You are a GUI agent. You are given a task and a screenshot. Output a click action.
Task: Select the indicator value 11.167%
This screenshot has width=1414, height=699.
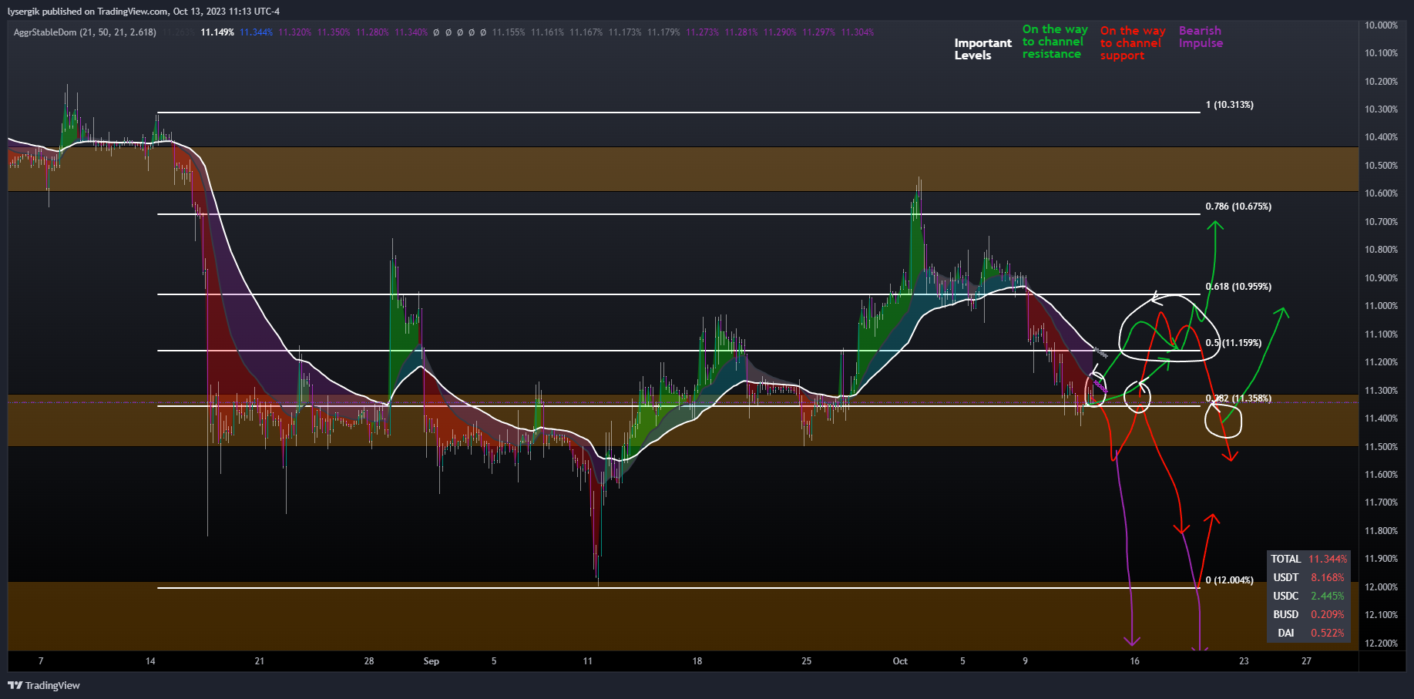coord(586,32)
